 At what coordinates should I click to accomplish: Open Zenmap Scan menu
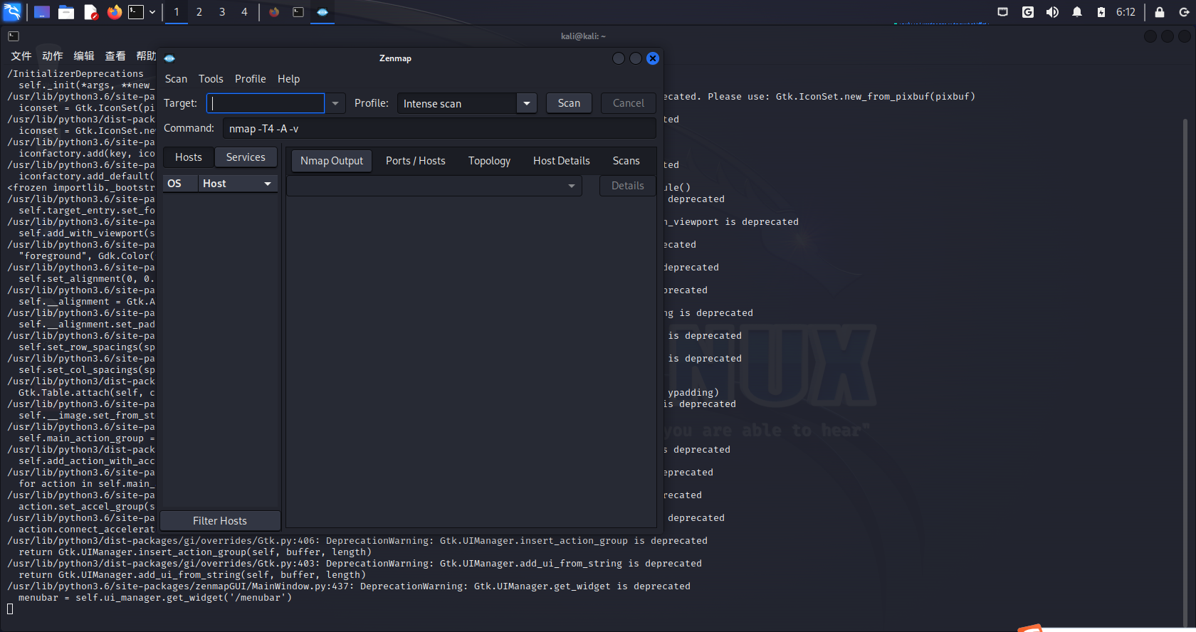[176, 79]
